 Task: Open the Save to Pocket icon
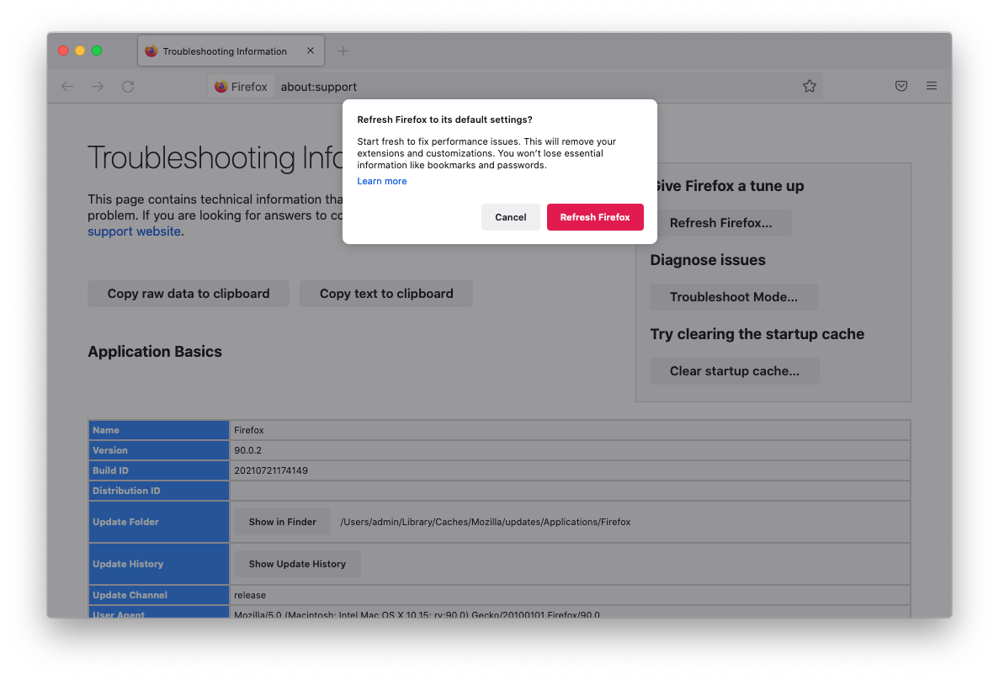901,86
